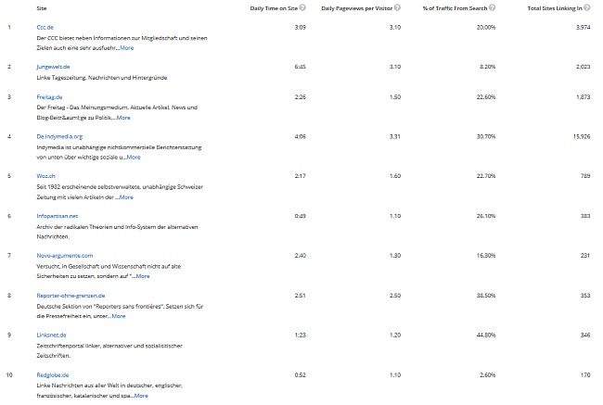Screen dimensions: 603x405
Task: Open the Infopartisan.net link
Action: [x=57, y=215]
